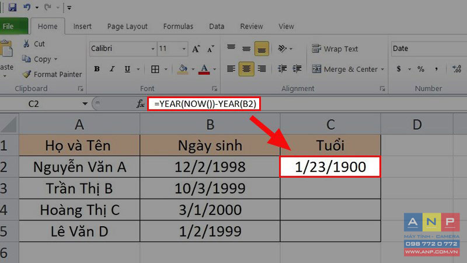This screenshot has height=263, width=467.
Task: Customize the Quick Access Toolbar
Action: point(69,8)
